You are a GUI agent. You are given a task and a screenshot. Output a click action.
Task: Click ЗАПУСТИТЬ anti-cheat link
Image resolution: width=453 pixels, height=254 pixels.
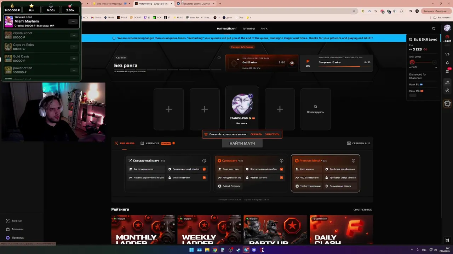click(272, 134)
